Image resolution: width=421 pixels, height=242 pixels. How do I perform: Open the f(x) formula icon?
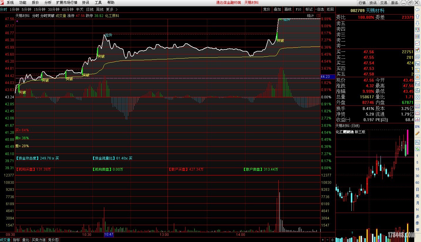pyautogui.click(x=417, y=90)
